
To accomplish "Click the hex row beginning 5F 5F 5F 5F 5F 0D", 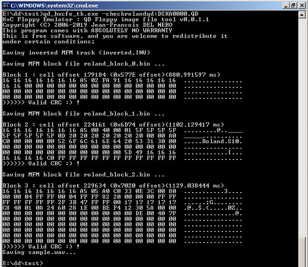I will point(122,136).
